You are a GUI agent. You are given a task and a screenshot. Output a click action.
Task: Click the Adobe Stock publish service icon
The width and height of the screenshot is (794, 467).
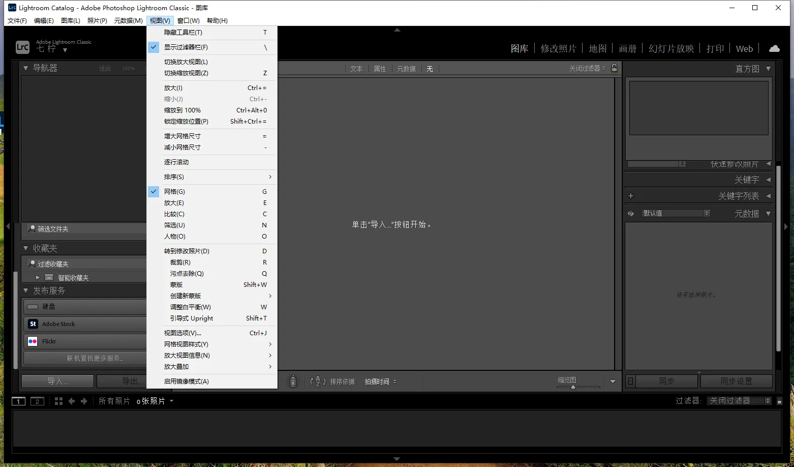(x=33, y=324)
